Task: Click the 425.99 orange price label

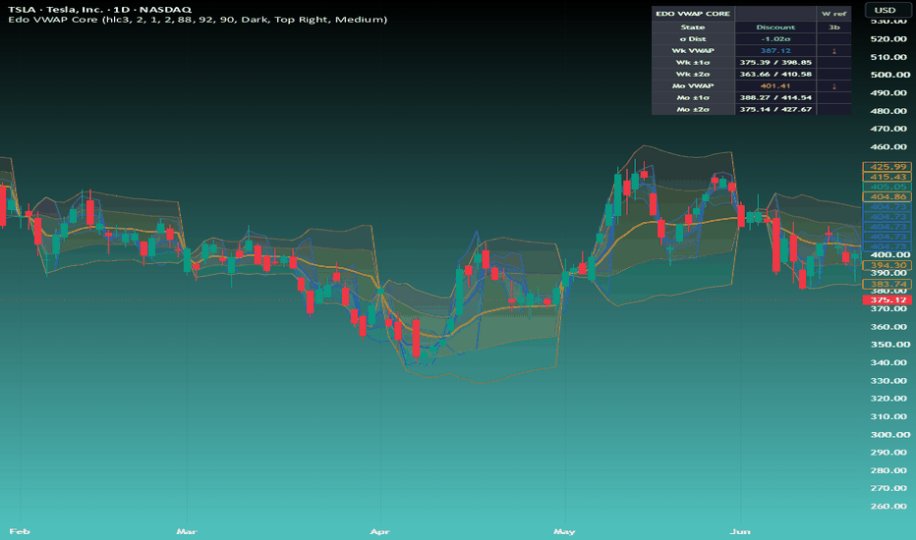Action: click(887, 166)
